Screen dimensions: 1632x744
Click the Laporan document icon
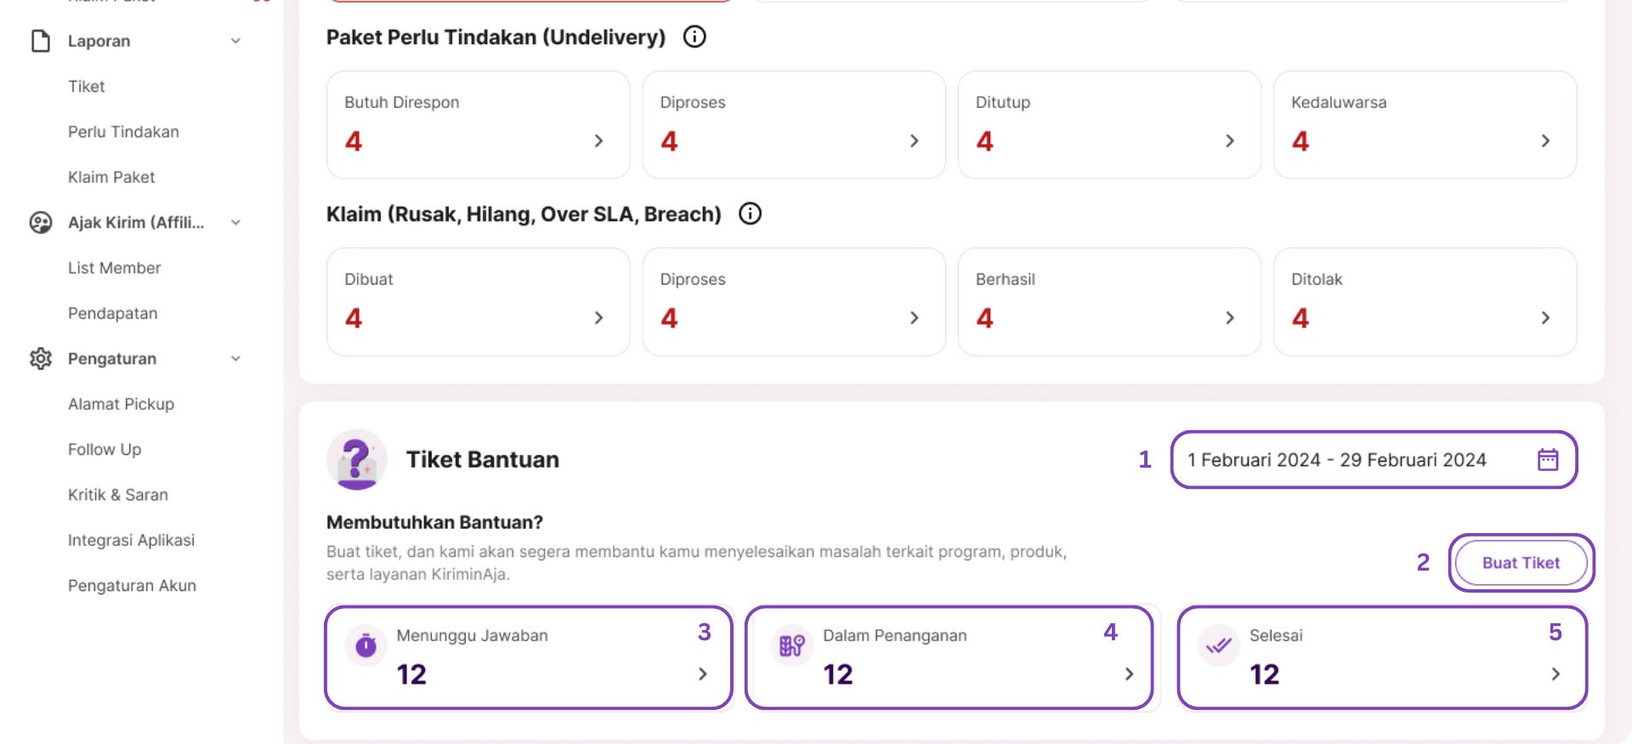(40, 41)
